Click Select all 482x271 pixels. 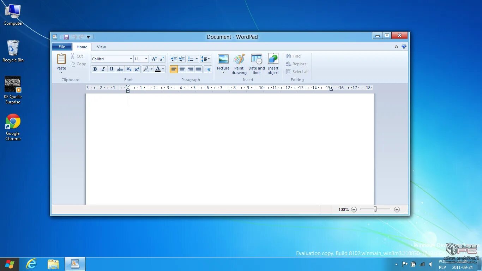point(297,72)
